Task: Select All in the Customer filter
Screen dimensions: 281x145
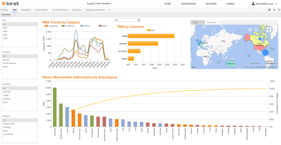Action: [20, 88]
